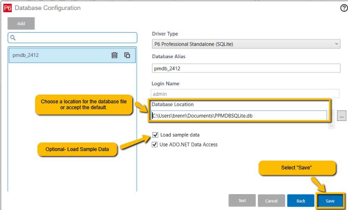Toggle the Load sample data checkbox

click(155, 135)
